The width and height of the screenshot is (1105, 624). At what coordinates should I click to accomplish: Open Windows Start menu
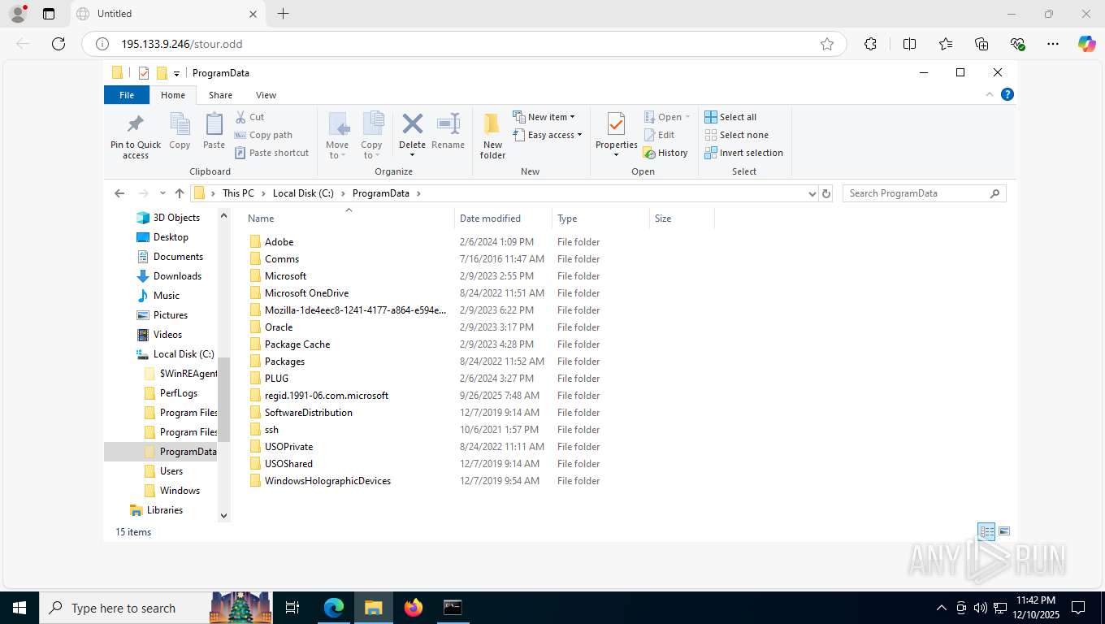click(19, 608)
